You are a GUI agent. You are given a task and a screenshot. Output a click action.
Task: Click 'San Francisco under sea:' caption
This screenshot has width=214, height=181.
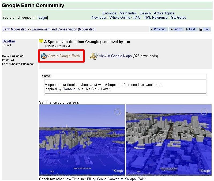[x=59, y=102]
